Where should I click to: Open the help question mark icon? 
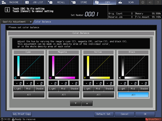pos(158,2)
